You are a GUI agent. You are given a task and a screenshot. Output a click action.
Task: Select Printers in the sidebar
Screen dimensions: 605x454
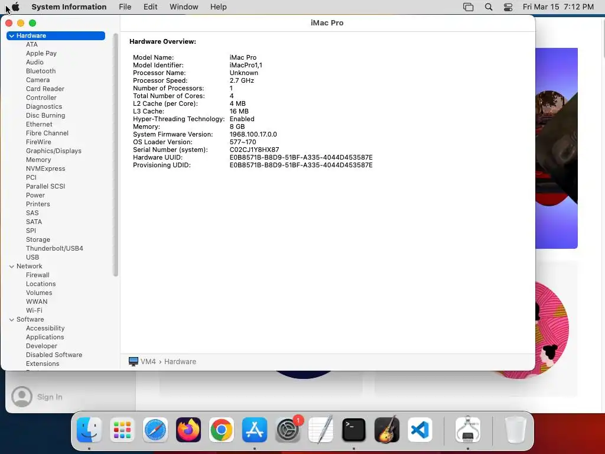tap(38, 204)
